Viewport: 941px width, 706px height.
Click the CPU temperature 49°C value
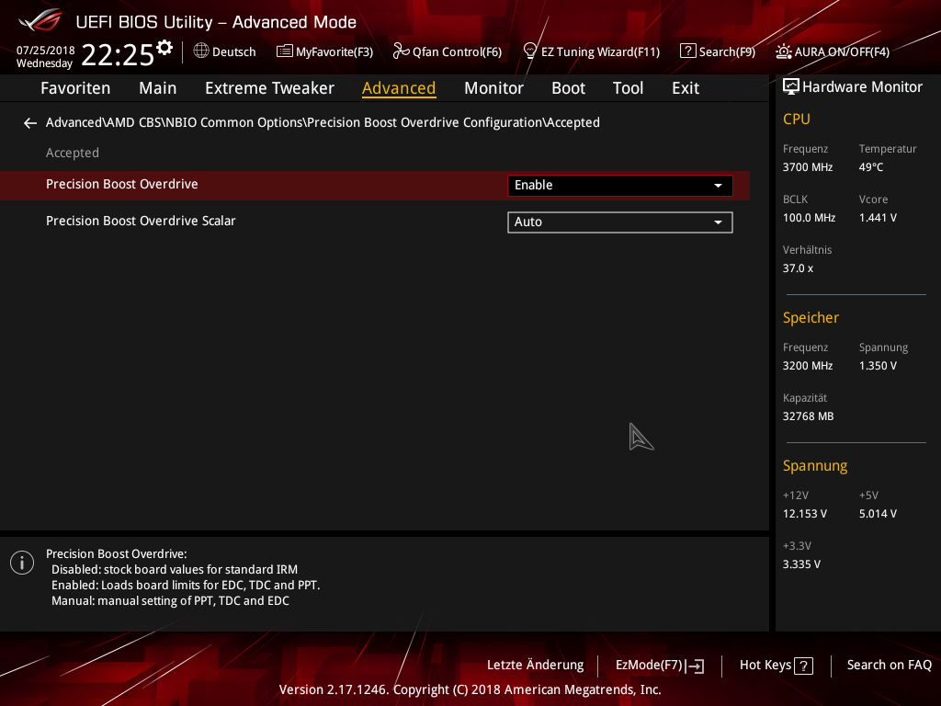(871, 167)
